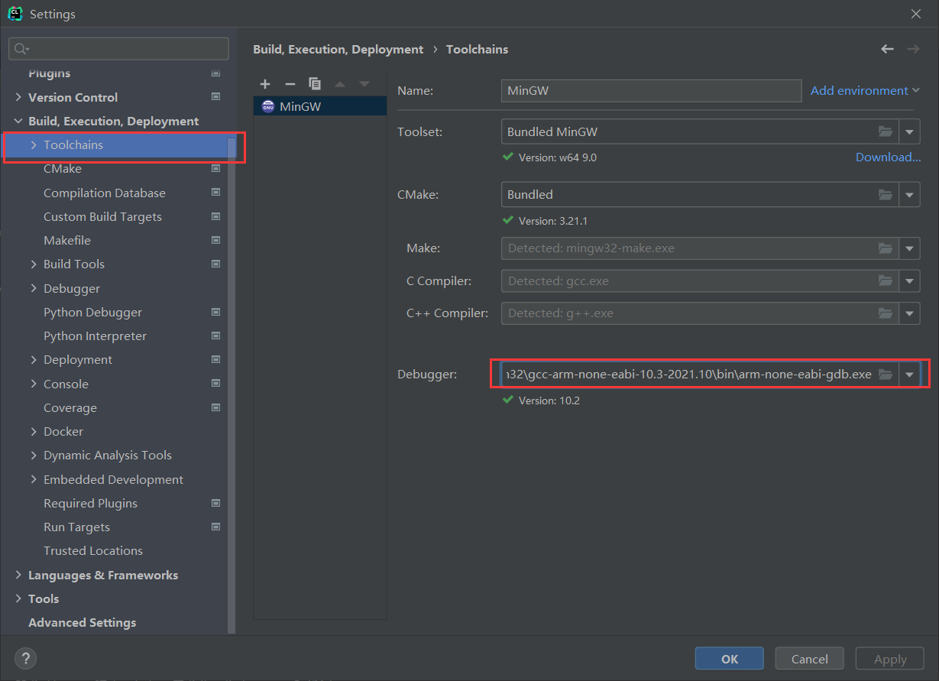Click the settings search field
The height and width of the screenshot is (681, 939).
(x=118, y=49)
